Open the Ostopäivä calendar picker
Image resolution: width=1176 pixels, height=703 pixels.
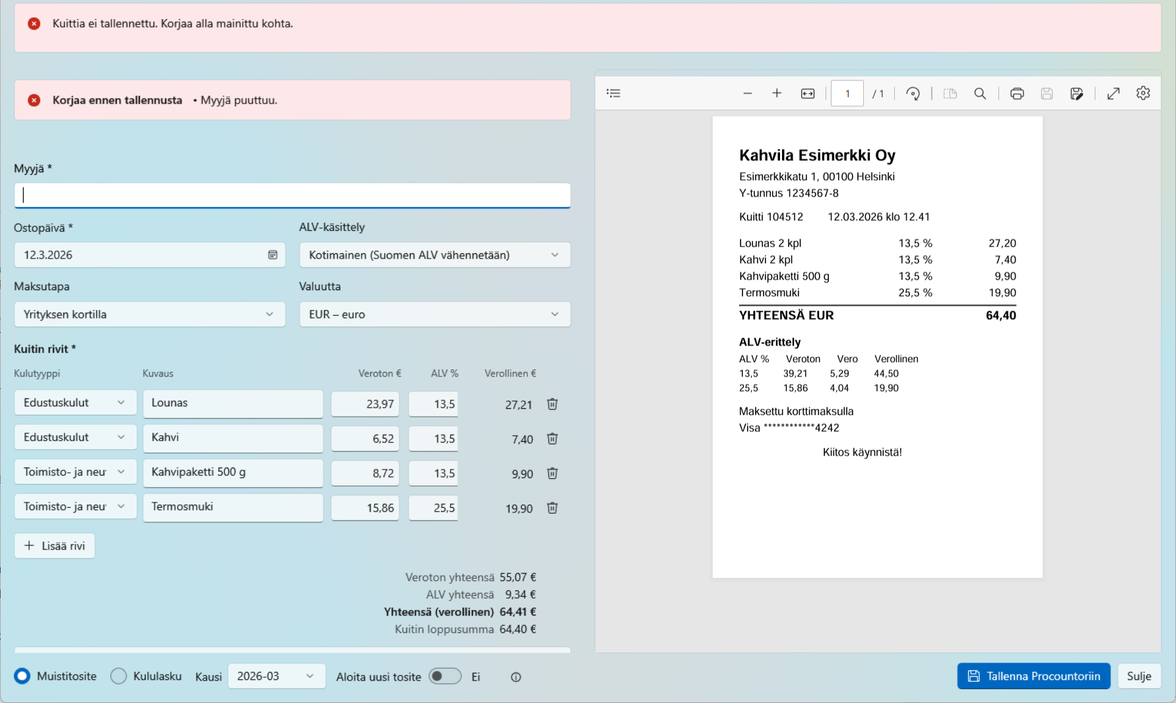pos(273,255)
